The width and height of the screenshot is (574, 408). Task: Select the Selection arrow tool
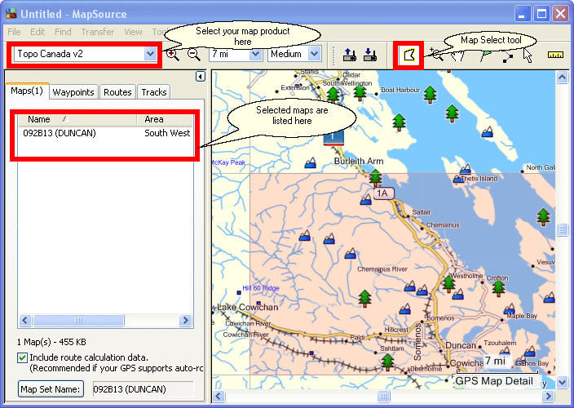528,55
